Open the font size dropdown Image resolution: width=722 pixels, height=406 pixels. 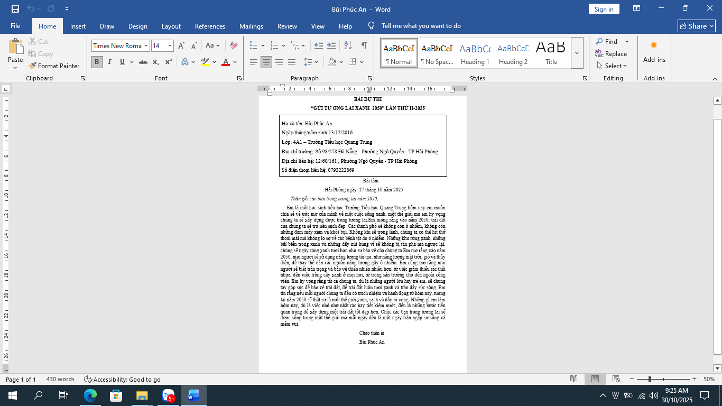point(170,46)
